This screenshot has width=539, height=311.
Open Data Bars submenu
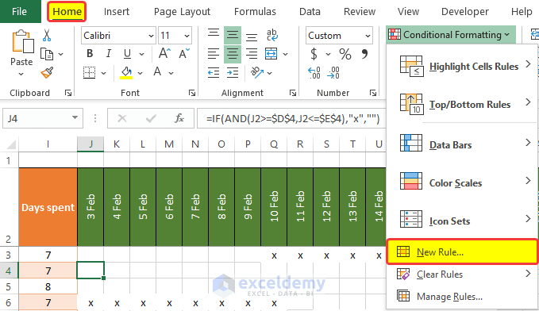(462, 144)
